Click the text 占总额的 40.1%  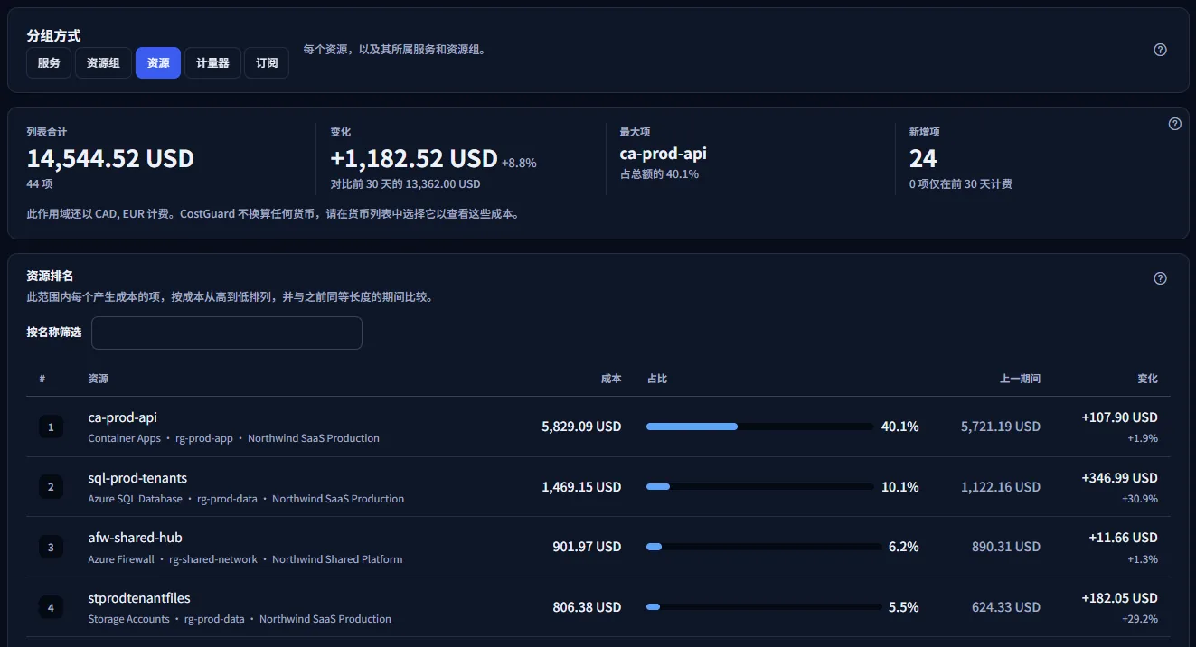point(659,174)
